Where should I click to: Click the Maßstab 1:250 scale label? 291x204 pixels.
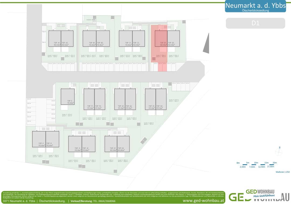point(283,172)
